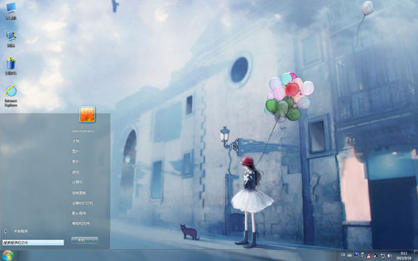Open the speaker volume tray icon
The width and height of the screenshot is (418, 261).
click(x=389, y=255)
